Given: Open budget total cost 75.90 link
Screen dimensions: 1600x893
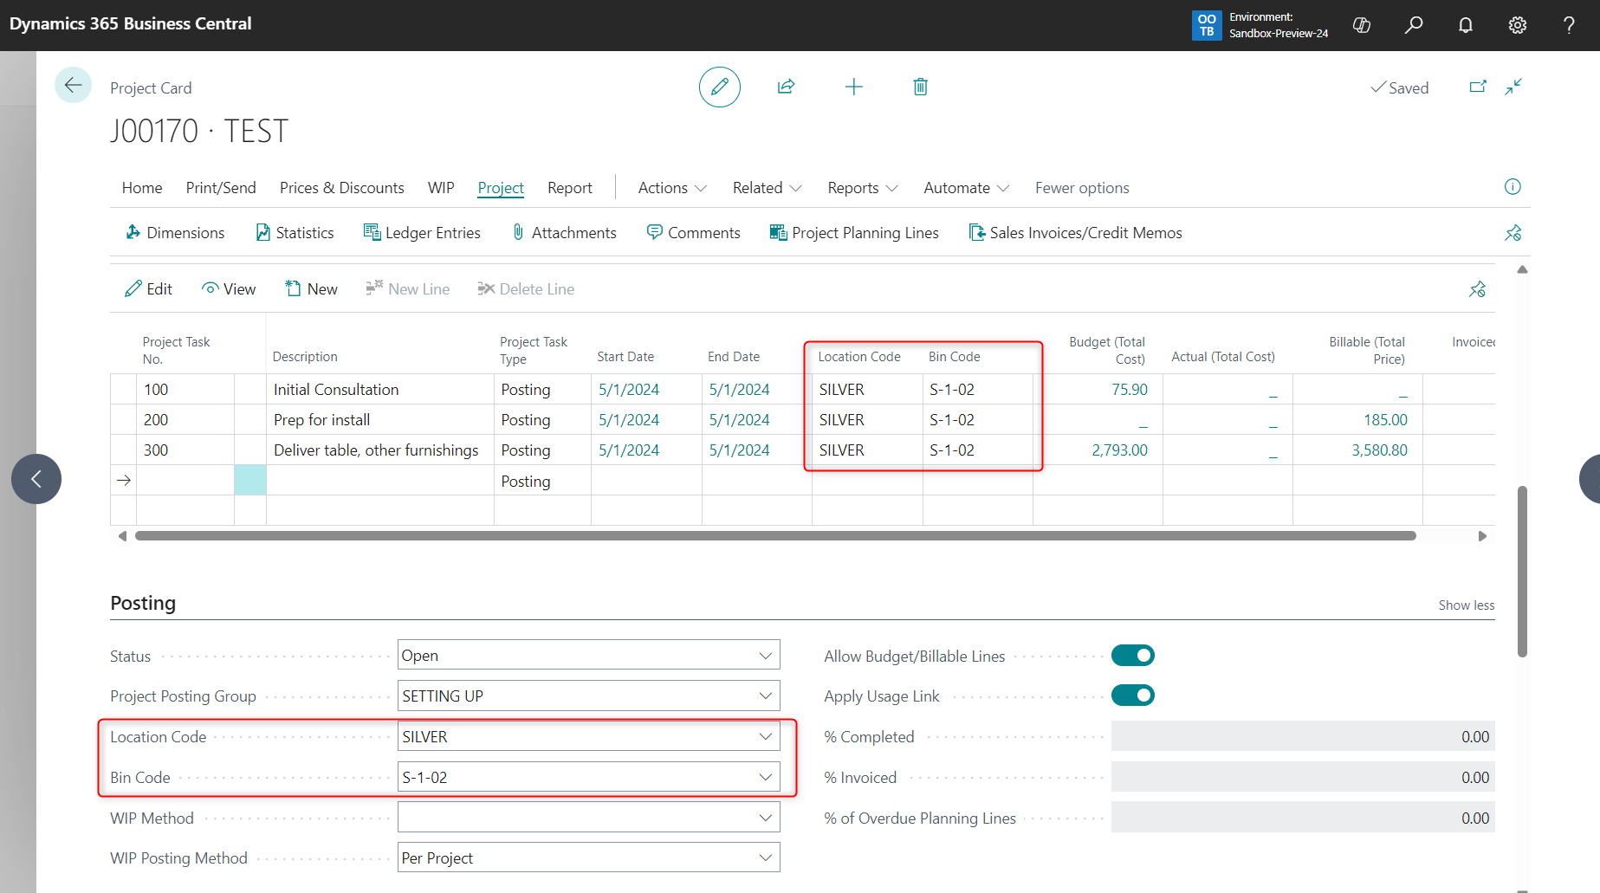Looking at the screenshot, I should [x=1130, y=390].
